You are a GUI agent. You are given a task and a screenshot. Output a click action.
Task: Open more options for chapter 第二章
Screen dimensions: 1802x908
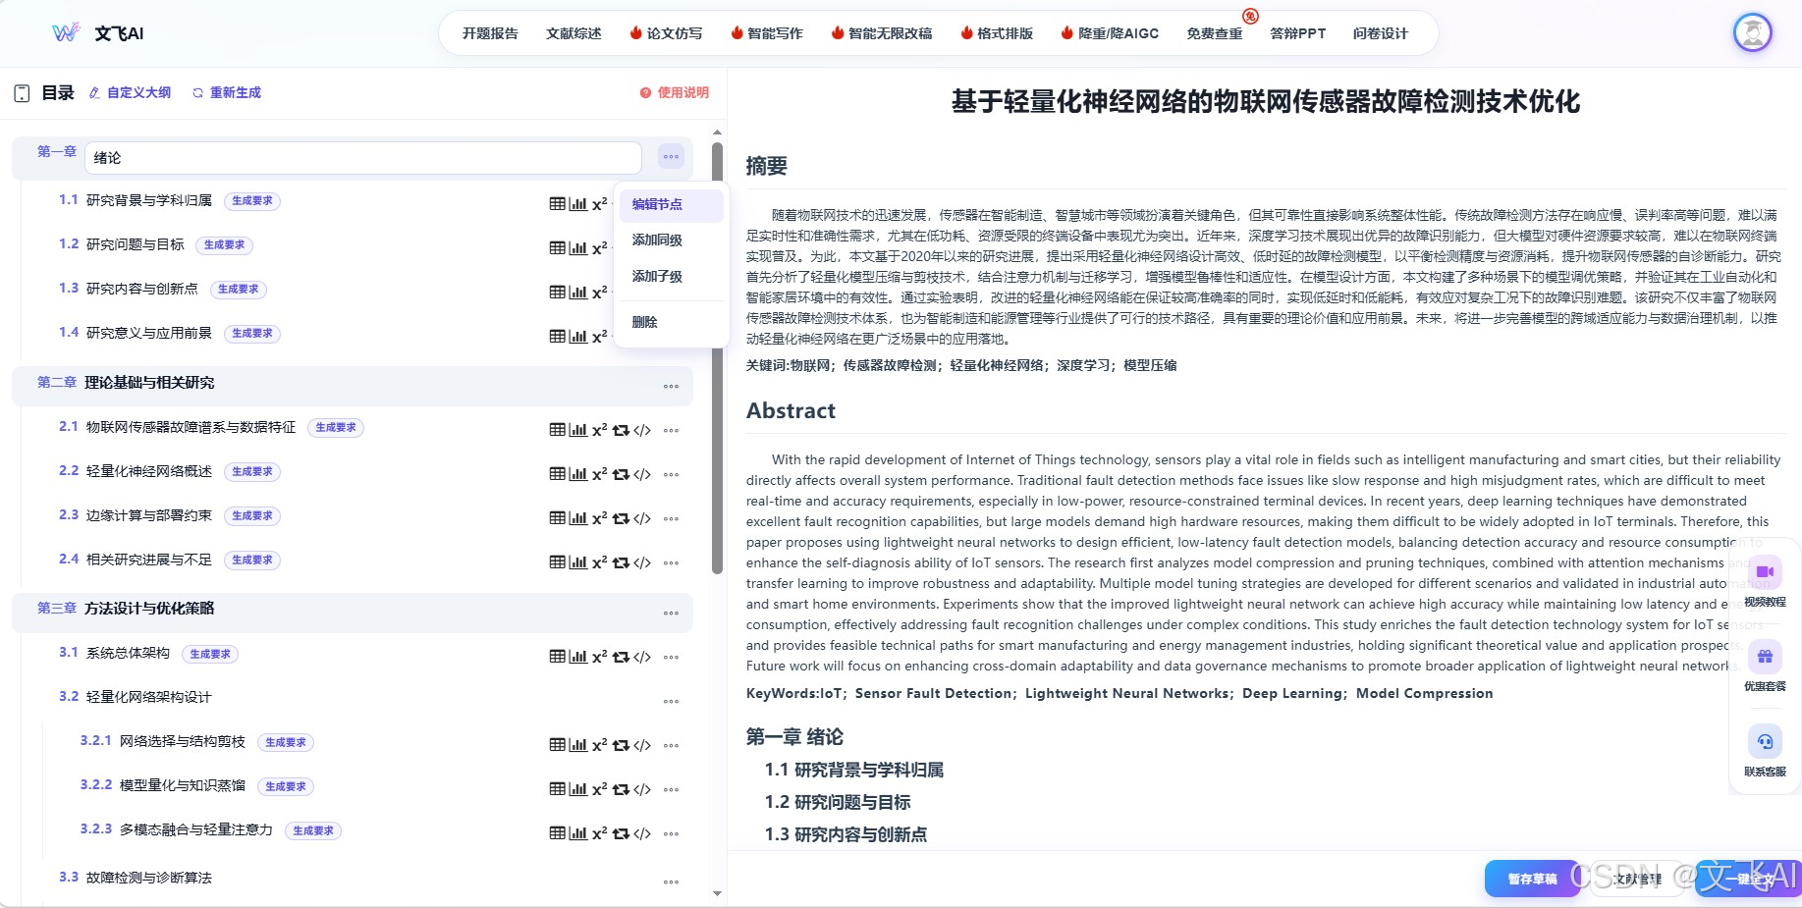(671, 387)
